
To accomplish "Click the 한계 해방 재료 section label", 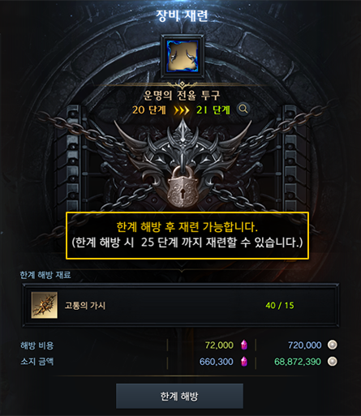I will pyautogui.click(x=45, y=275).
